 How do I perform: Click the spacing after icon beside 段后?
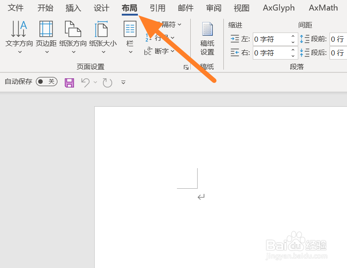click(x=305, y=53)
